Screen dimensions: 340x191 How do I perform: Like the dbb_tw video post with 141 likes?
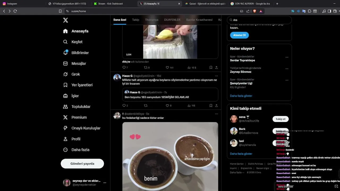coord(167,68)
